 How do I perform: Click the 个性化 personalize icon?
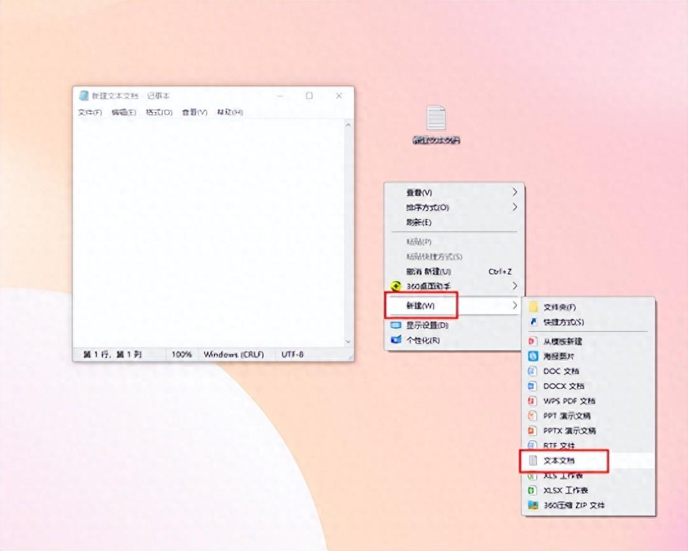click(396, 340)
